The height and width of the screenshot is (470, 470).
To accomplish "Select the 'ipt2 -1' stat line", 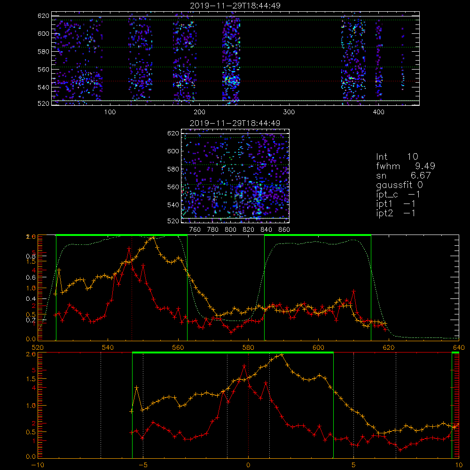I will [x=396, y=213].
